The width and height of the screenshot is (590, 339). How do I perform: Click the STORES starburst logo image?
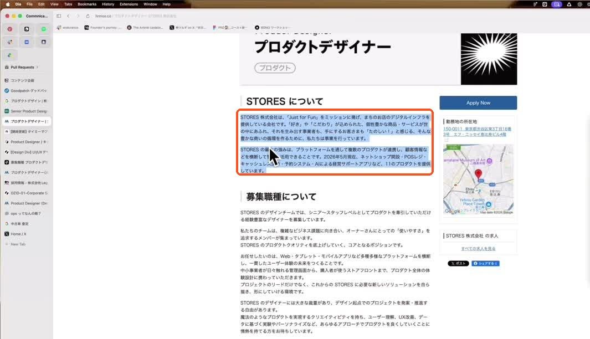(489, 59)
